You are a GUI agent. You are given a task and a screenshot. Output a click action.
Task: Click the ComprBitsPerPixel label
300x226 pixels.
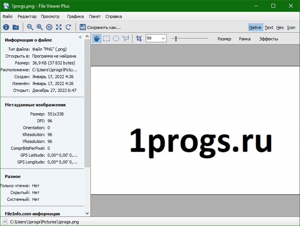click(x=28, y=148)
